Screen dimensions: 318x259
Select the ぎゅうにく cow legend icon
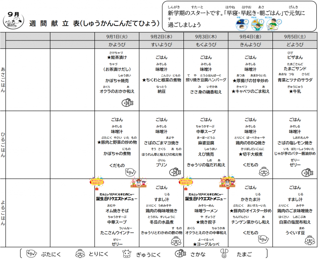click(x=127, y=254)
